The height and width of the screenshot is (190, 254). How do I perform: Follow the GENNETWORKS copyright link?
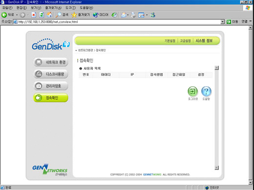click(152, 174)
